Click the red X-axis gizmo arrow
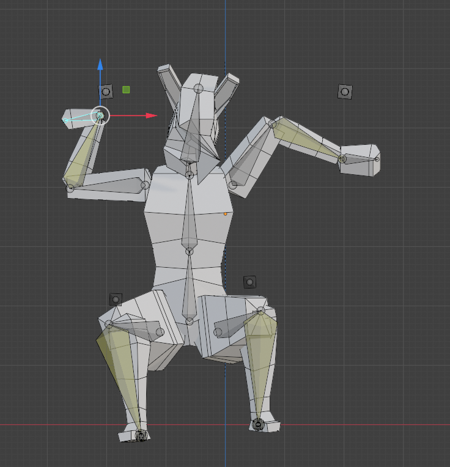 [150, 115]
